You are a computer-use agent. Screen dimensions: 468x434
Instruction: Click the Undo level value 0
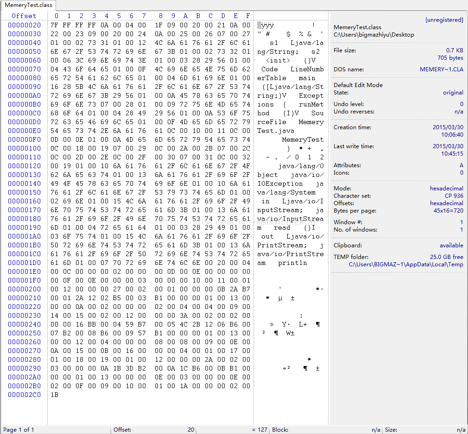click(462, 104)
